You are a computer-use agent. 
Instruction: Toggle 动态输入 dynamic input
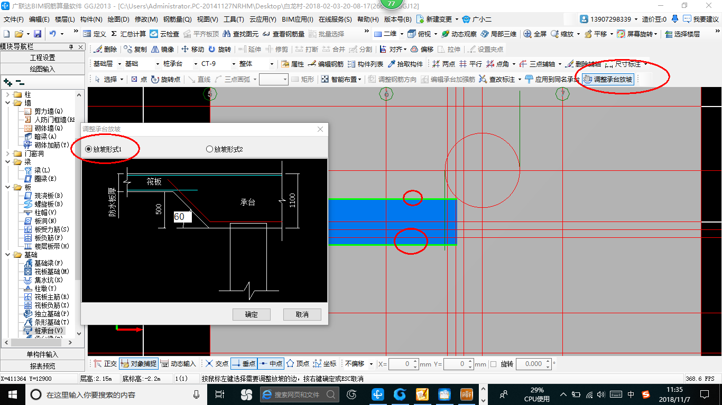point(178,363)
